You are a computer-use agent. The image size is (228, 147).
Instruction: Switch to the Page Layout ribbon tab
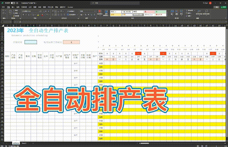point(24,7)
